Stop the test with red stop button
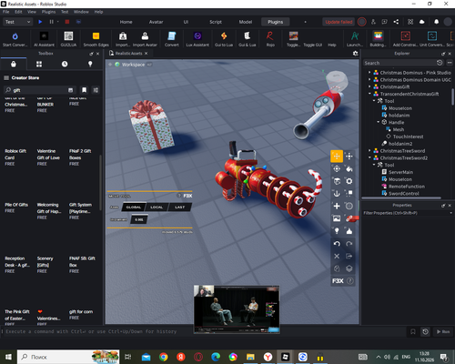 coord(67,22)
